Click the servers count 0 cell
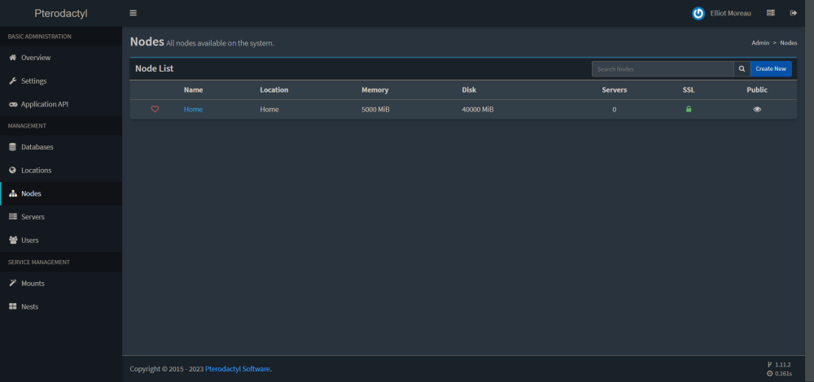 [614, 110]
